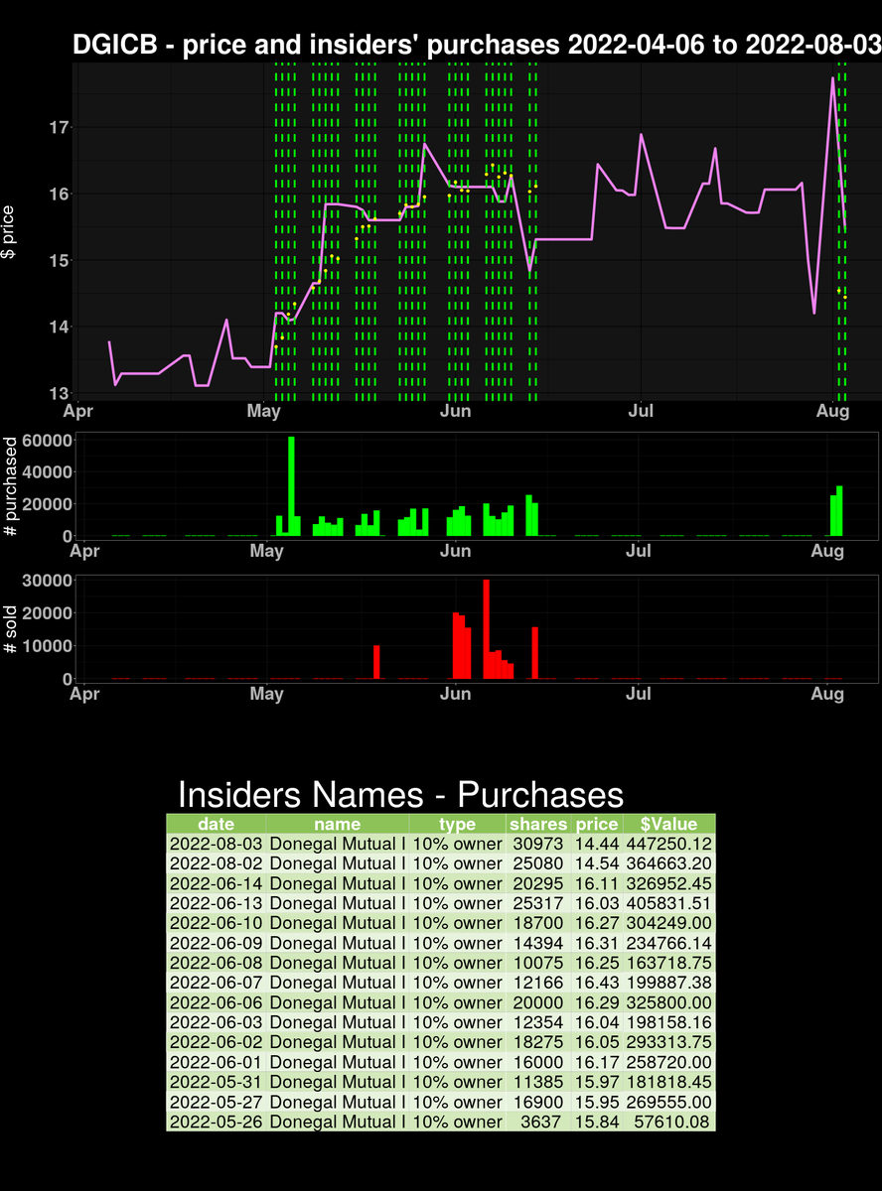Viewport: 882px width, 1191px height.
Task: Click the 'Aug' label under the sold chart
Action: point(827,694)
